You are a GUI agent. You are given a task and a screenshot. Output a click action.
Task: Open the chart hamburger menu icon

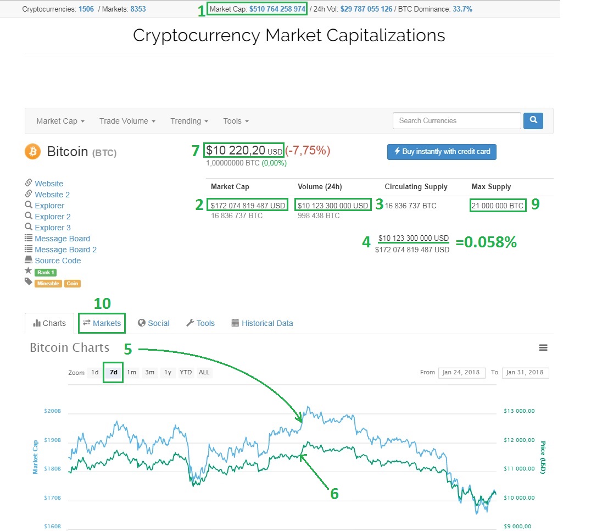click(x=543, y=347)
